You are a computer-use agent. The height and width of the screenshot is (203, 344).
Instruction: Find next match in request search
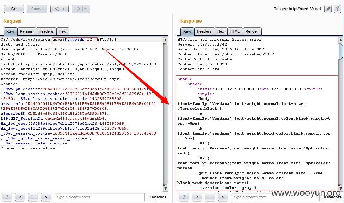(x=46, y=197)
